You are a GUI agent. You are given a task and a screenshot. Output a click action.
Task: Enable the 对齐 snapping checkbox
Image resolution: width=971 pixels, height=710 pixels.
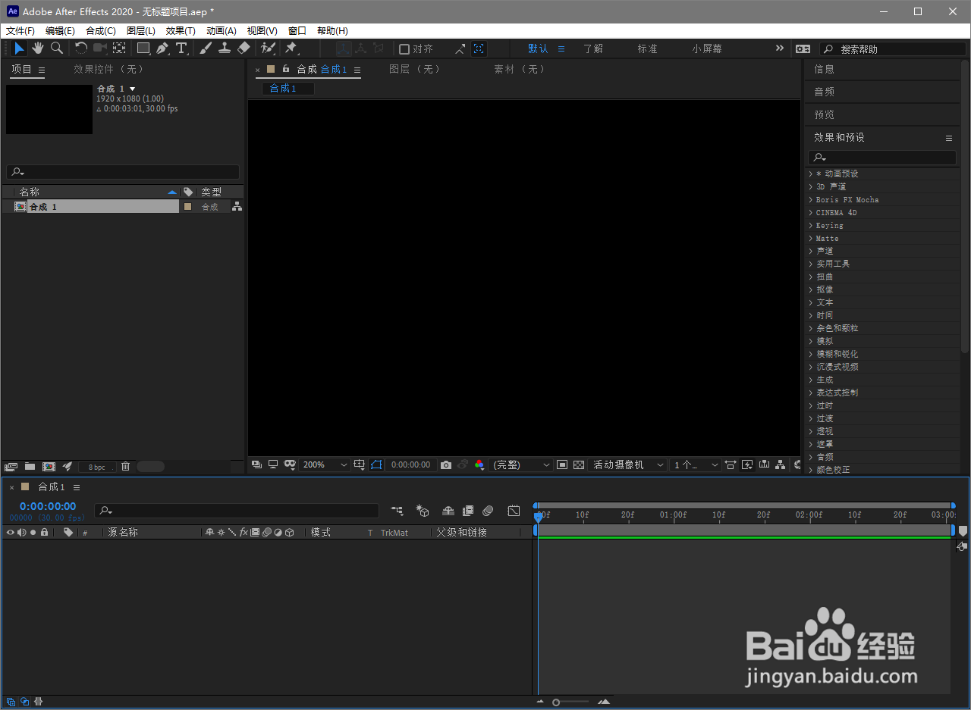pos(404,49)
